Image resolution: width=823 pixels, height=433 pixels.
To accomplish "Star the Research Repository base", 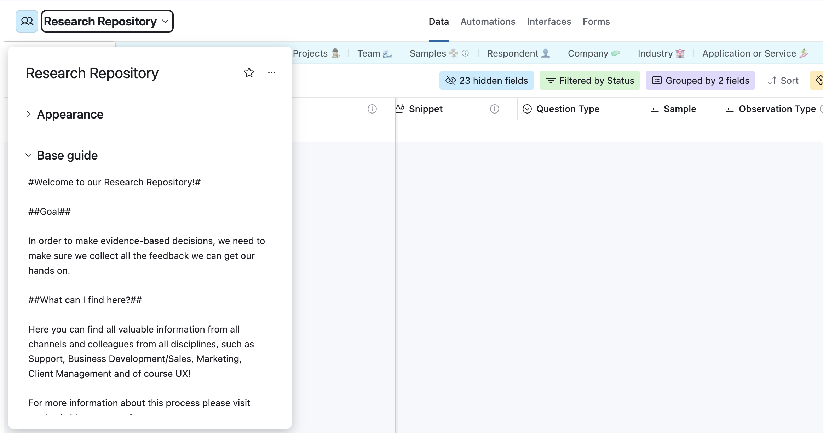I will click(x=249, y=73).
